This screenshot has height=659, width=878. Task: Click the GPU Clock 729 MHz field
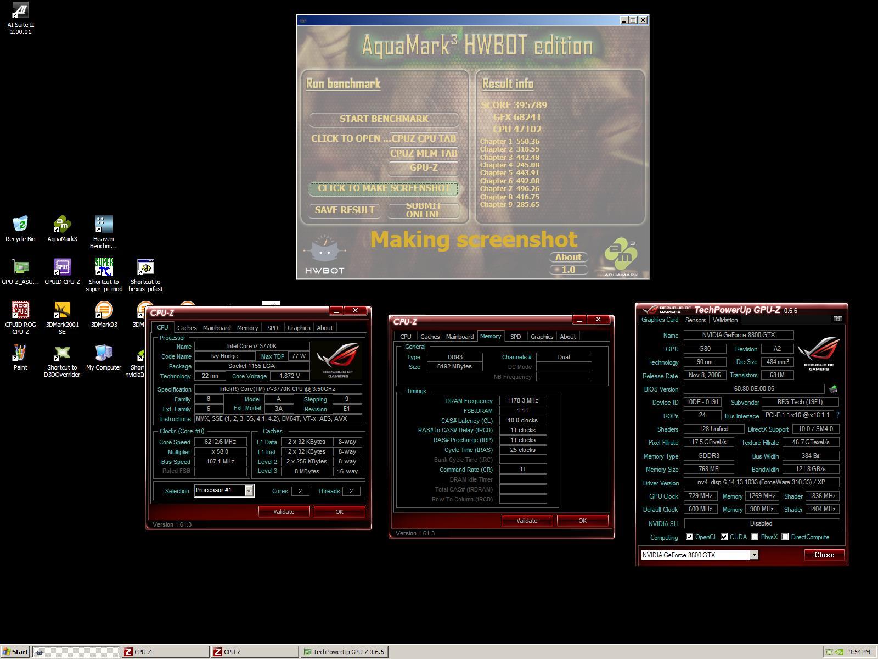click(x=700, y=496)
